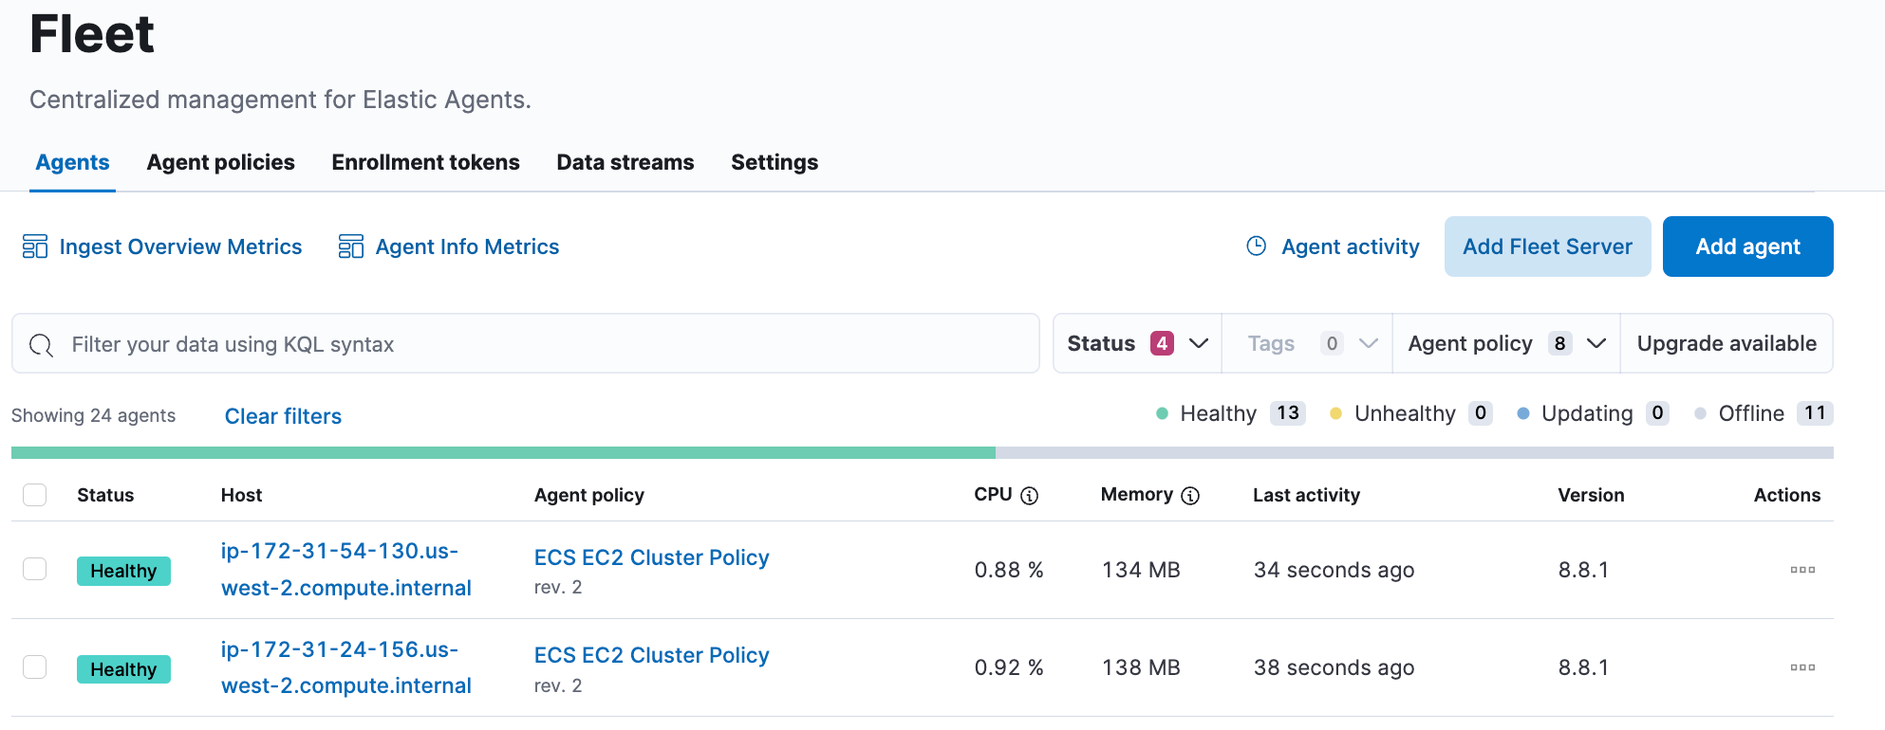Screen dimensions: 1885x730
Task: Click the Clear filters link
Action: point(283,416)
